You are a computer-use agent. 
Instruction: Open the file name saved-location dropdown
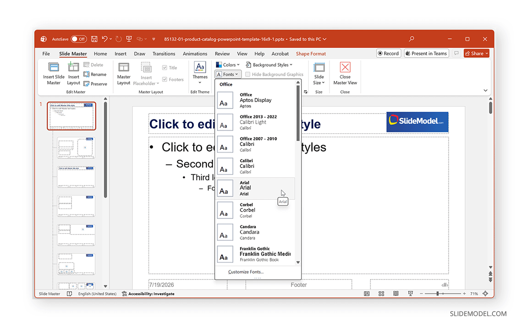324,39
